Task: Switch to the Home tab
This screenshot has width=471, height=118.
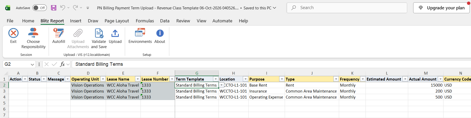Action: [x=28, y=21]
